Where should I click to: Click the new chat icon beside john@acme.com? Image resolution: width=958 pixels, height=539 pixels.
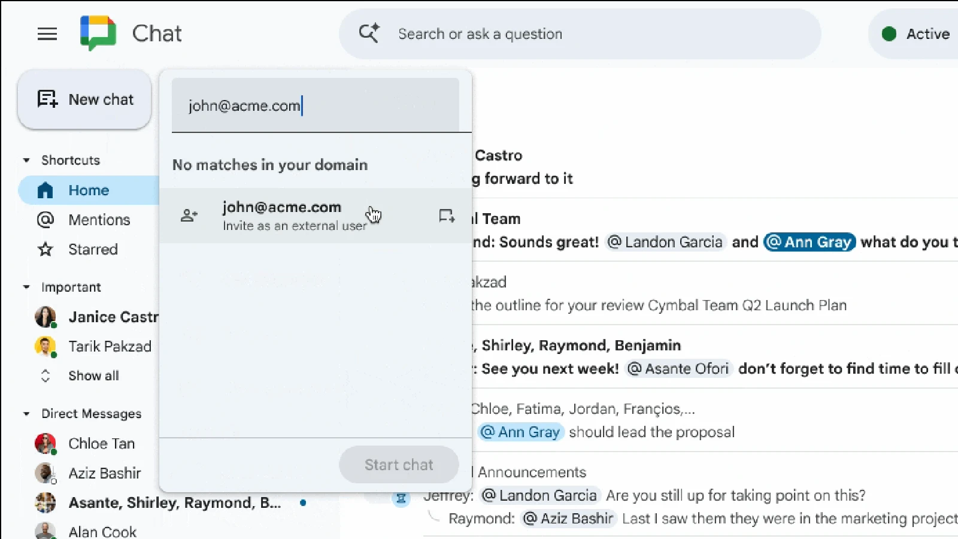click(x=447, y=216)
